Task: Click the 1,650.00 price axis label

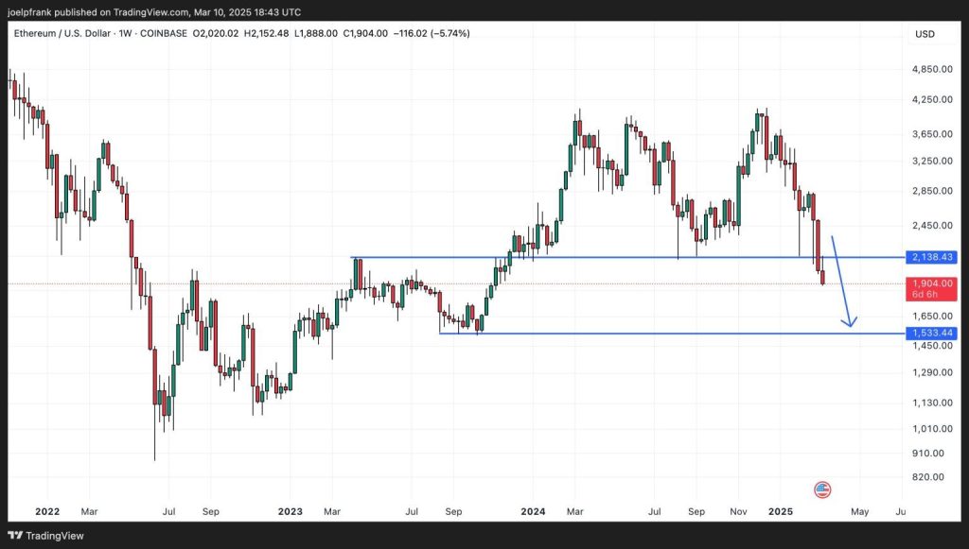Action: click(x=932, y=316)
